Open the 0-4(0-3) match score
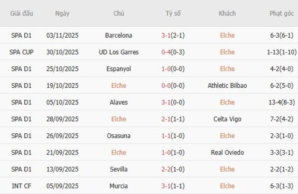Image resolution: width=298 pixels, height=194 pixels. (173, 52)
